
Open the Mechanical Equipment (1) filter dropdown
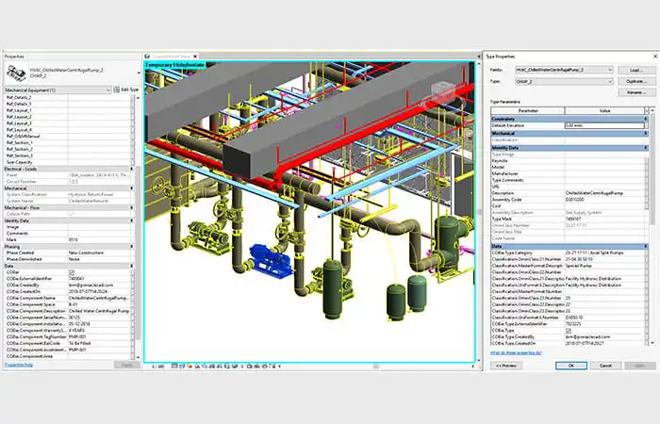pyautogui.click(x=58, y=90)
